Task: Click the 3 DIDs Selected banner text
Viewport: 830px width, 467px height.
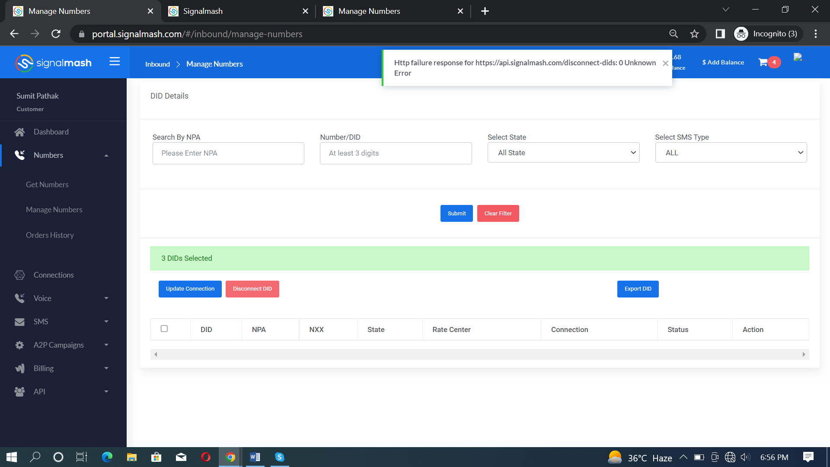Action: click(187, 258)
